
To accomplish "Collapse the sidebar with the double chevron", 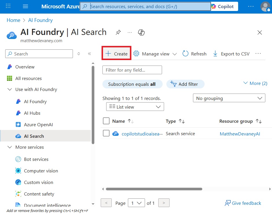I will [89, 54].
